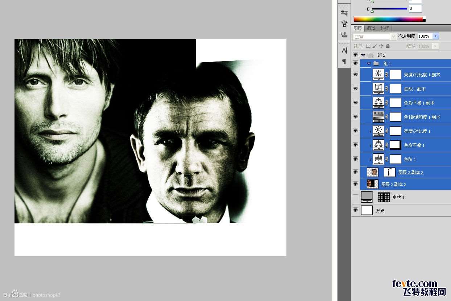Click the 色彩平衡 1 layer mask thumbnail
The width and height of the screenshot is (451, 301).
tap(395, 145)
